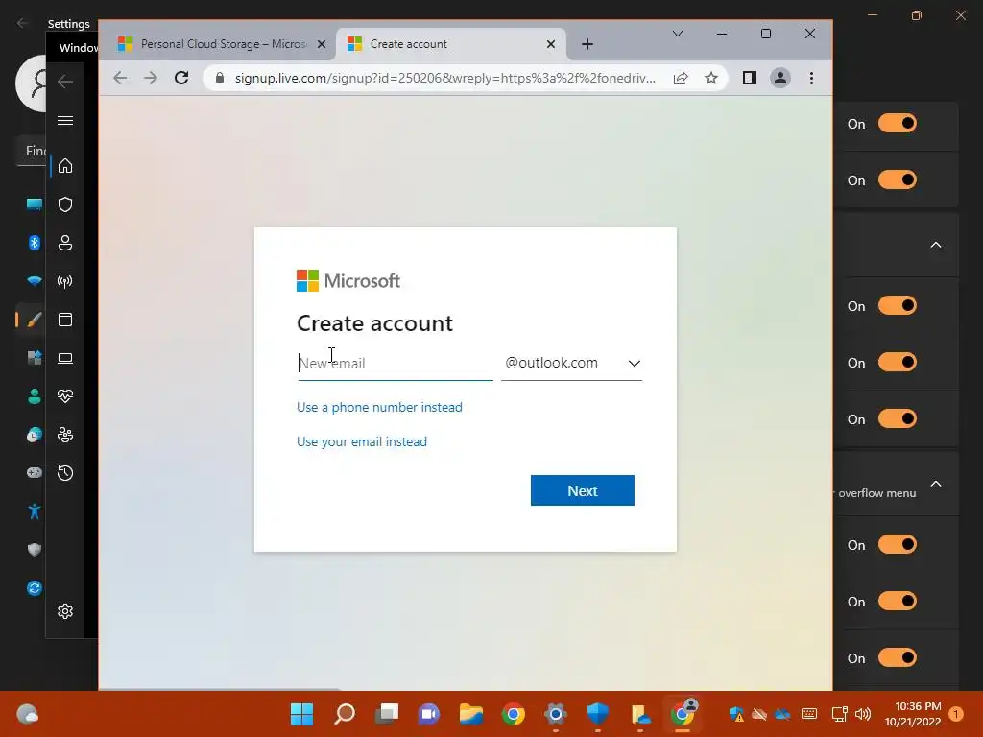This screenshot has width=983, height=737.
Task: Open Chrome's tab search chevron
Action: tap(678, 34)
